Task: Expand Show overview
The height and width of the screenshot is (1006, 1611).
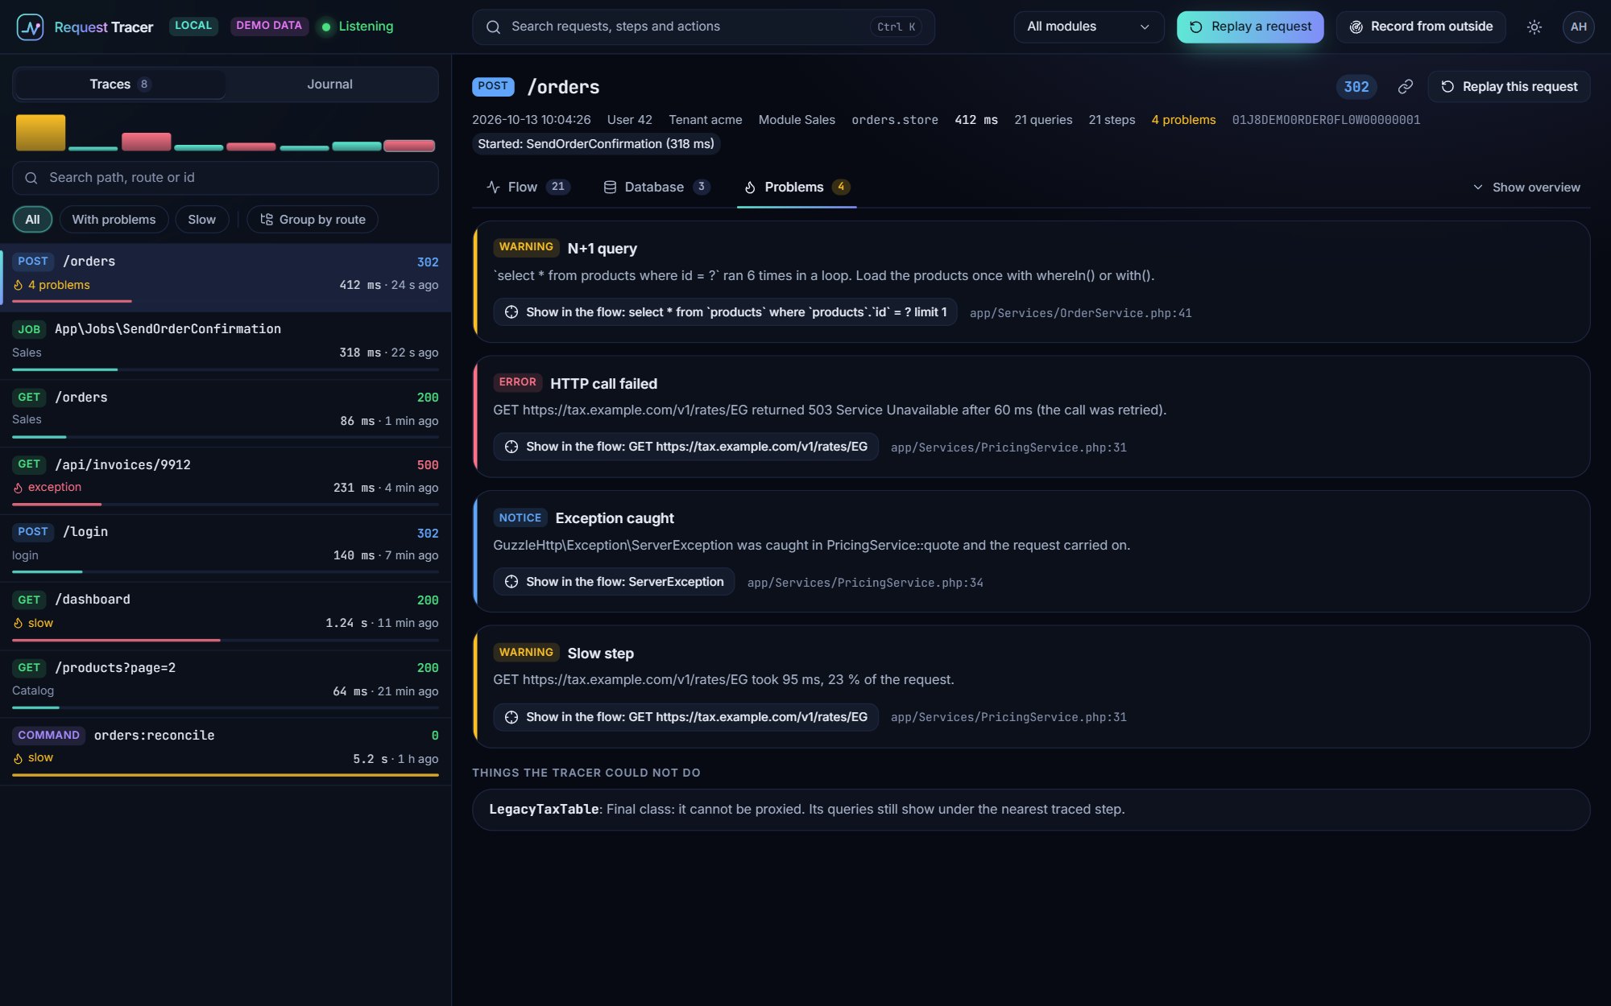Action: tap(1526, 187)
